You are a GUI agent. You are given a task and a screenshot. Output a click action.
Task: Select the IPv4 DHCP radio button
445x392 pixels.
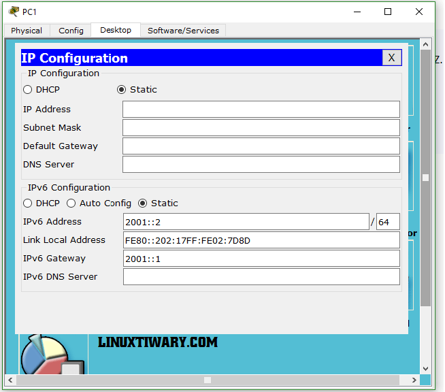point(27,90)
